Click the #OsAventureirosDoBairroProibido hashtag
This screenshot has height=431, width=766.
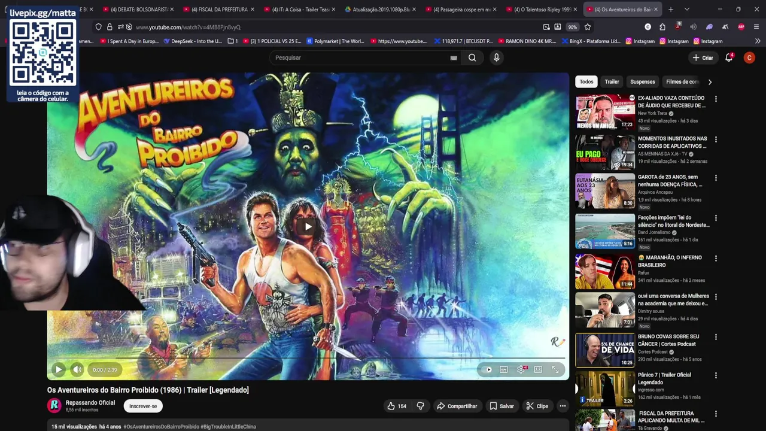pyautogui.click(x=161, y=427)
